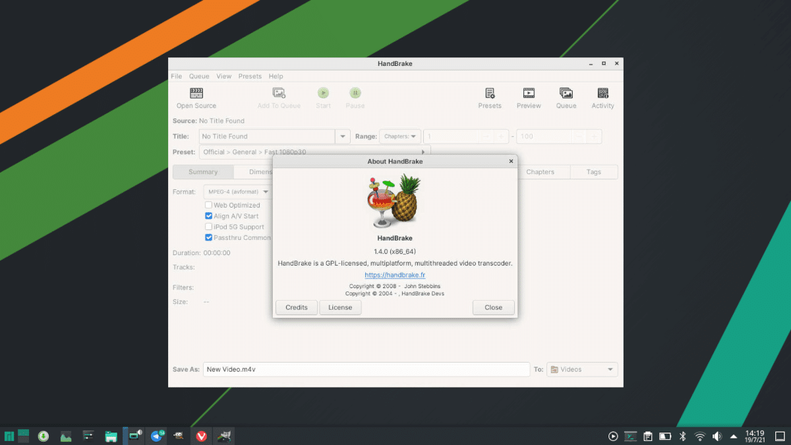Expand the hidden system tray icons arrow

tap(734, 436)
